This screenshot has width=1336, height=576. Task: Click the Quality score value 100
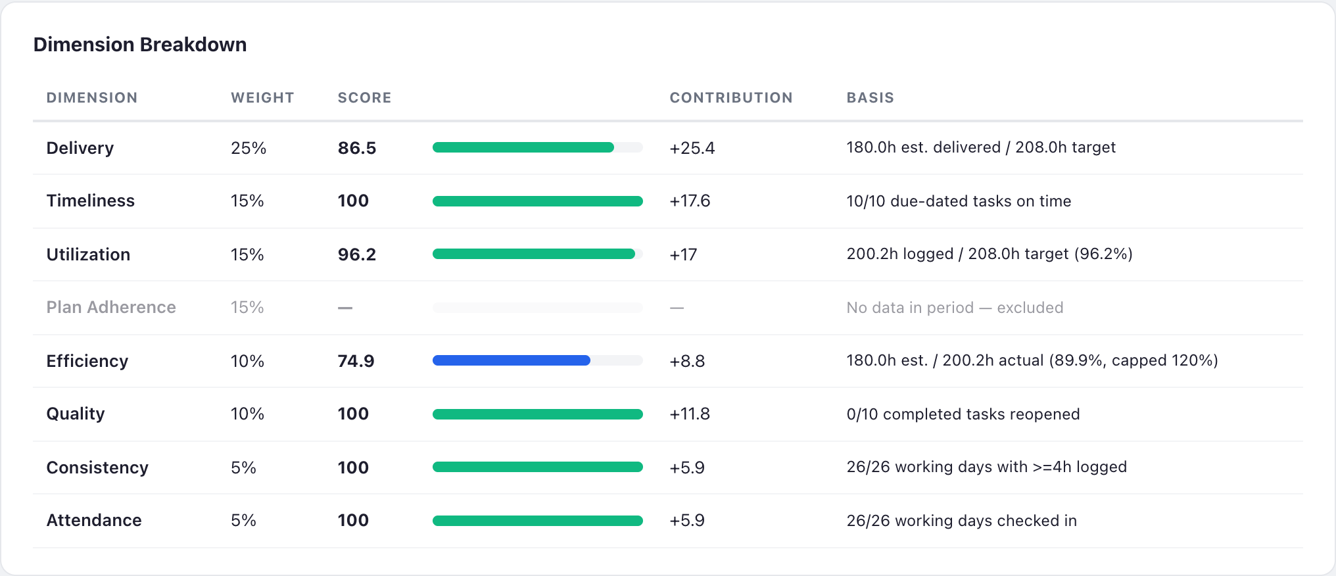click(x=353, y=414)
